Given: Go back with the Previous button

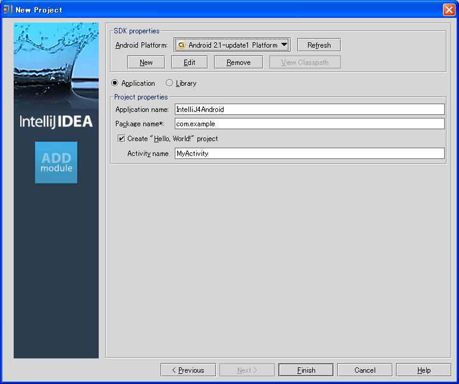Looking at the screenshot, I should point(188,370).
